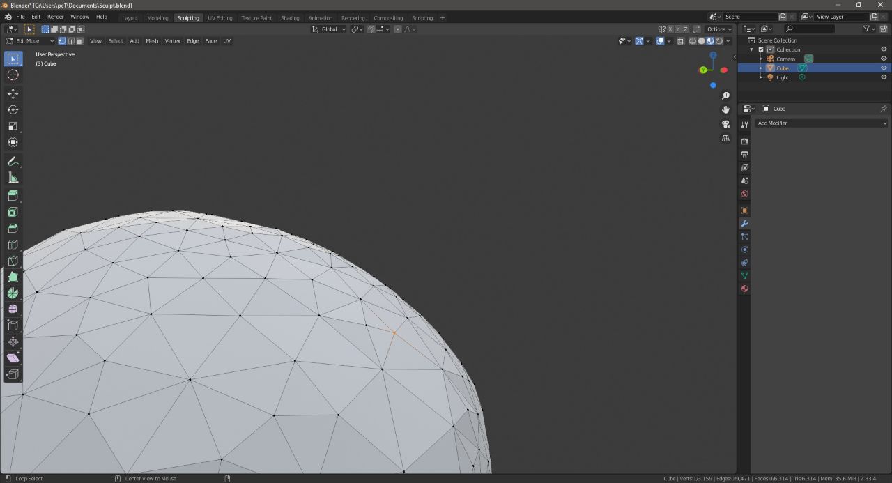Toggle X axis mirror

670,29
